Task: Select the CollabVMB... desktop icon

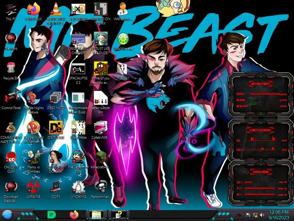Action: point(100,130)
